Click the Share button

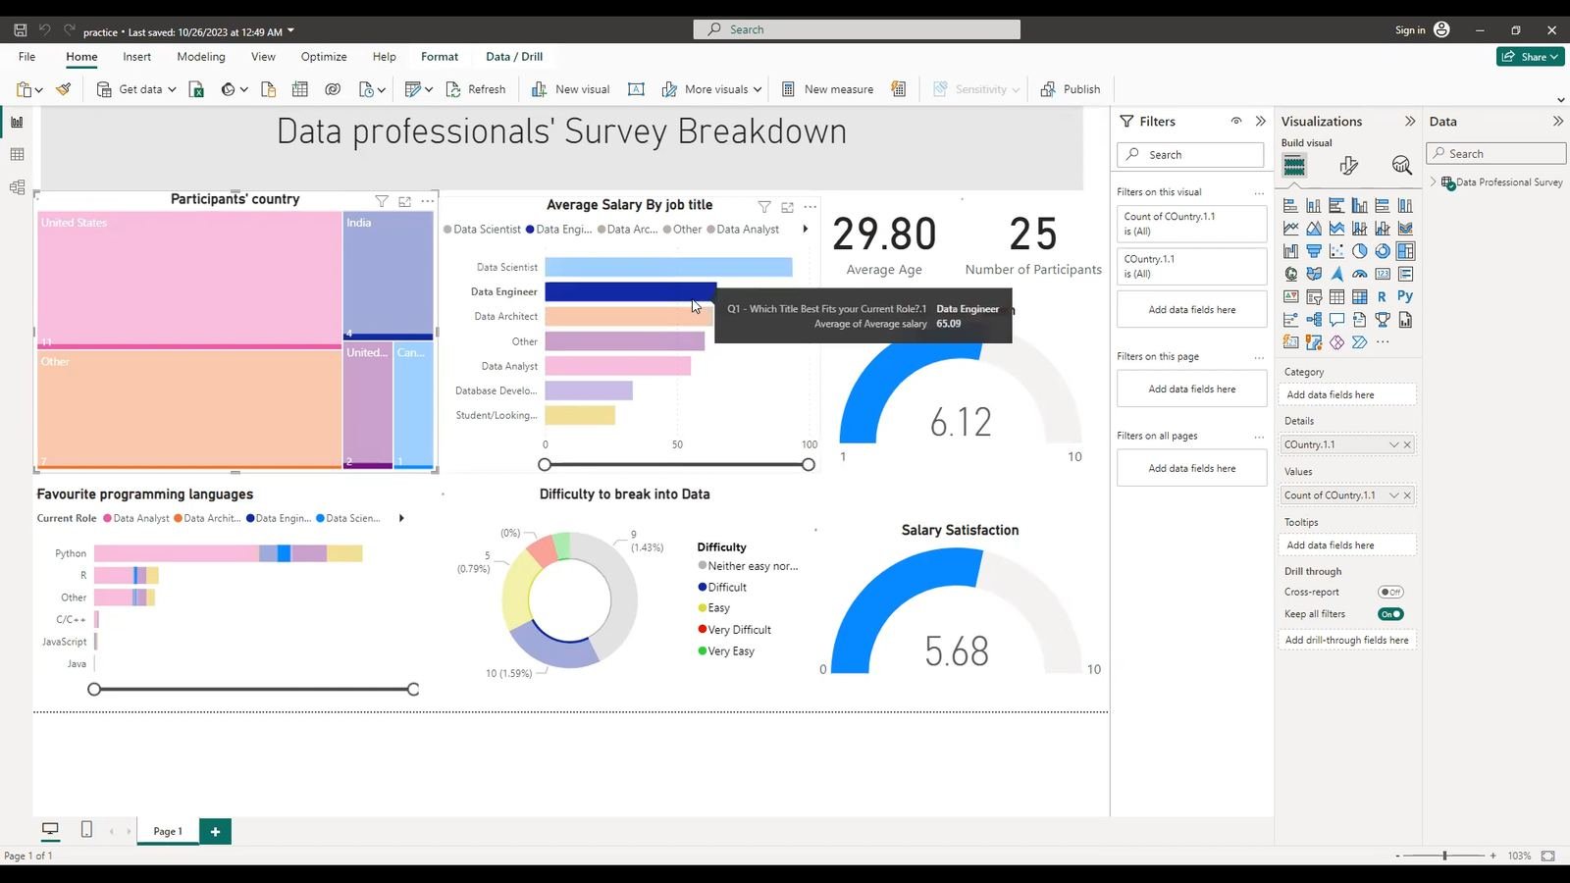click(1530, 57)
